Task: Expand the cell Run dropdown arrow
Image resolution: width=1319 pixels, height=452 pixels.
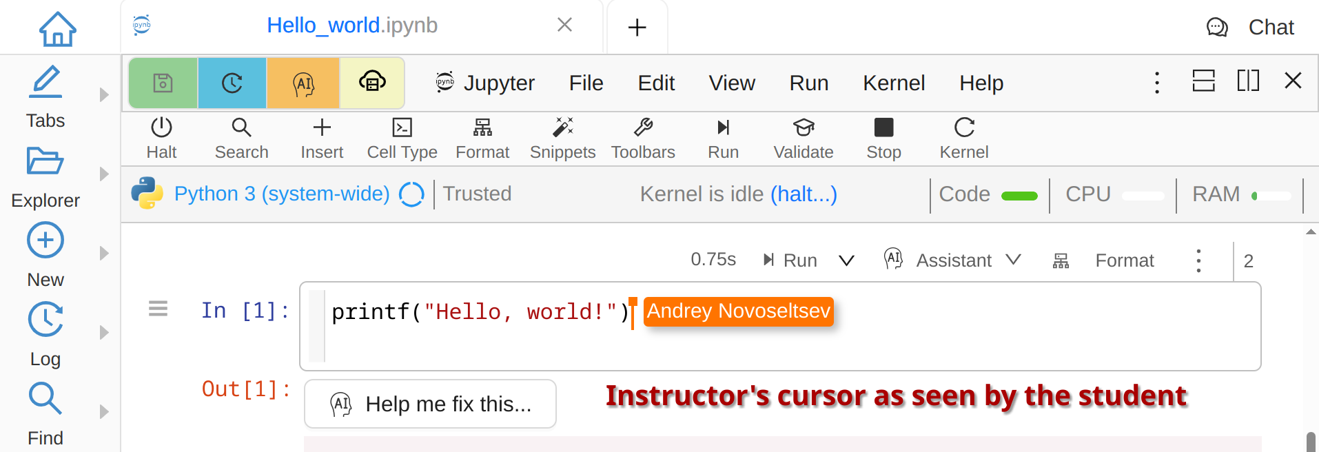Action: coord(846,260)
